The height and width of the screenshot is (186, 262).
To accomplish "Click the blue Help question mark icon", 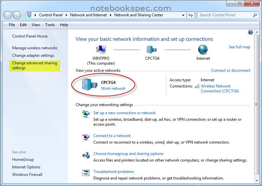I will [251, 32].
